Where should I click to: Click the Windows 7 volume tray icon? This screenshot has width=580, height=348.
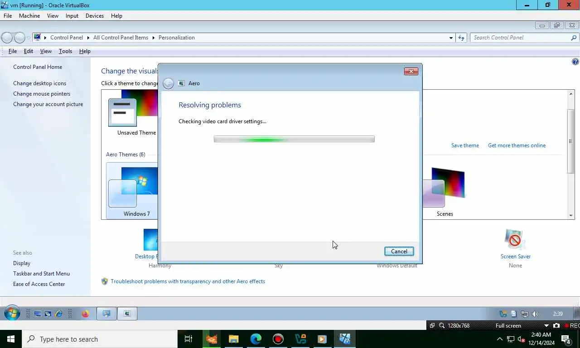[x=535, y=314]
